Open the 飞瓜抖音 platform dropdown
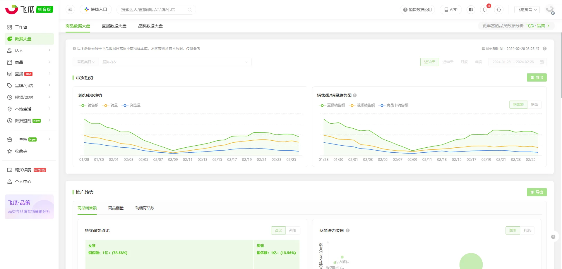 pyautogui.click(x=527, y=10)
